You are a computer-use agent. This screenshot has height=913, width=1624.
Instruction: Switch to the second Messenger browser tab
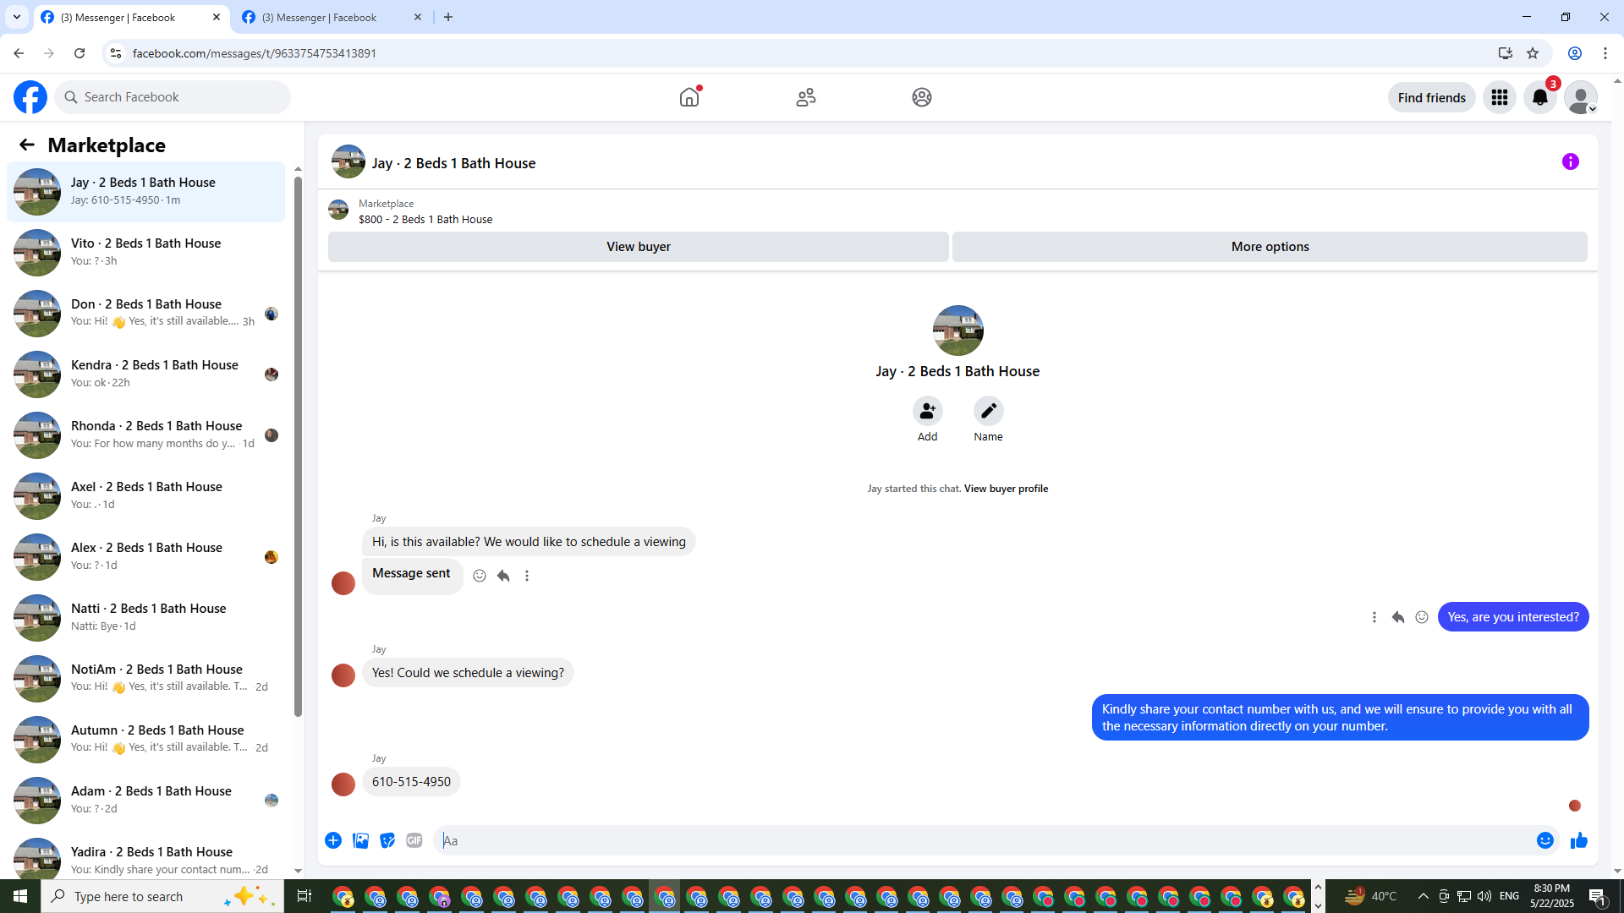pos(332,18)
